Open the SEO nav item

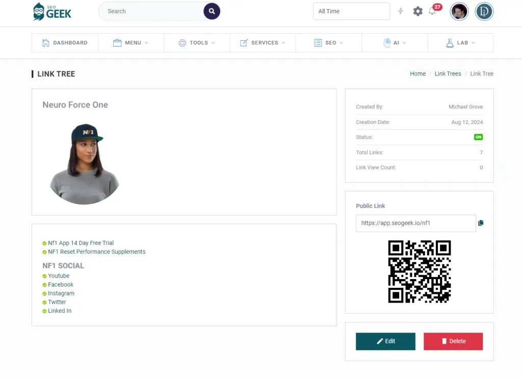pyautogui.click(x=329, y=43)
